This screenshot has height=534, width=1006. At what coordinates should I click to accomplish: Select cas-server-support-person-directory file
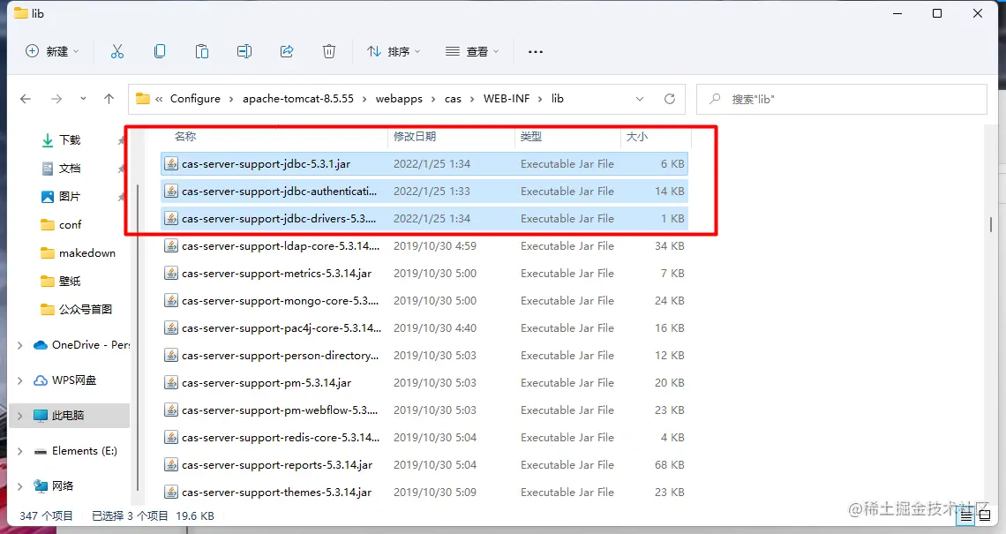pyautogui.click(x=424, y=356)
